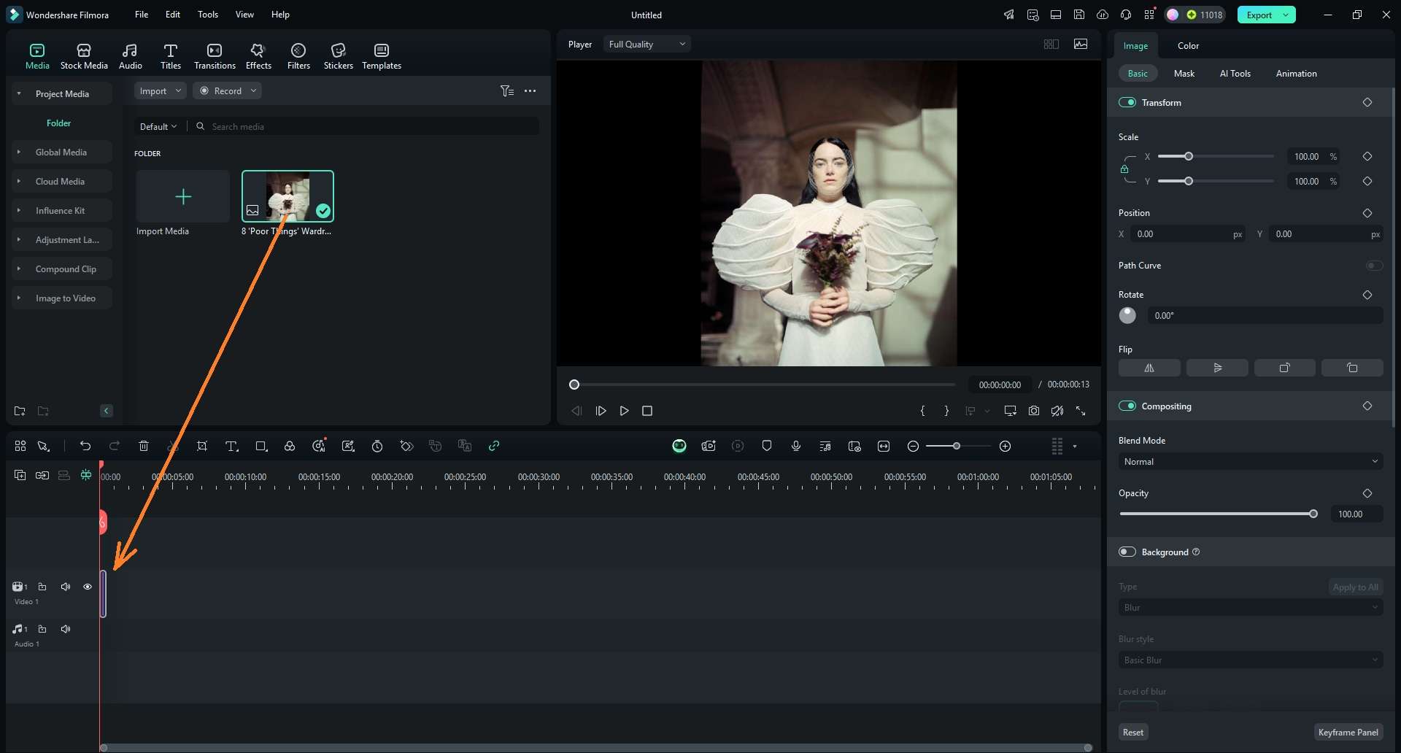Toggle the Compositing switch

click(1127, 406)
